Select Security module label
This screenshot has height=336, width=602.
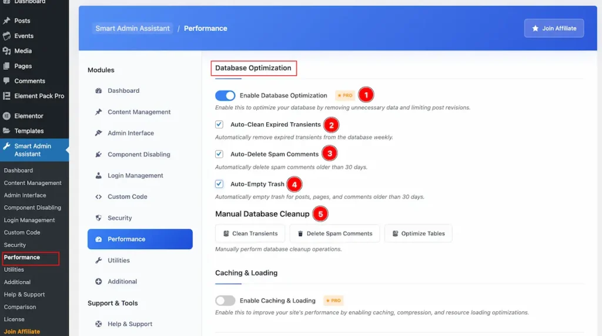pos(119,218)
